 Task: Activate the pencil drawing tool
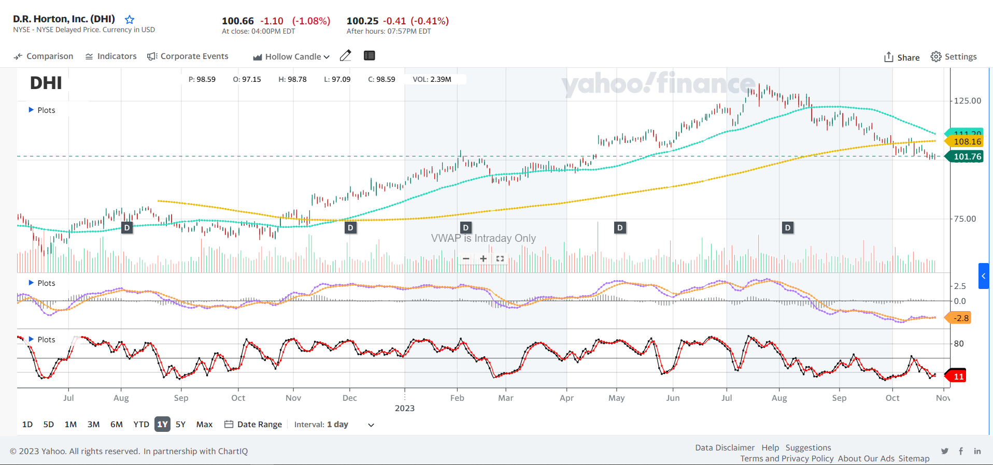pos(346,55)
